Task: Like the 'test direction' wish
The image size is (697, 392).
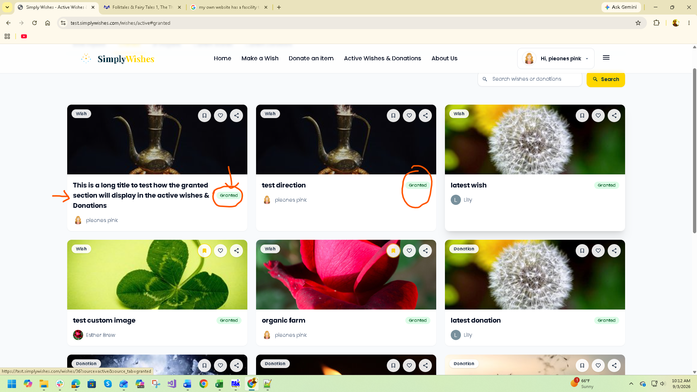Action: tap(409, 116)
